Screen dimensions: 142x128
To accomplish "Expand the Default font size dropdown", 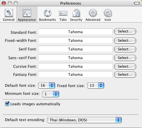I will click(x=46, y=85).
